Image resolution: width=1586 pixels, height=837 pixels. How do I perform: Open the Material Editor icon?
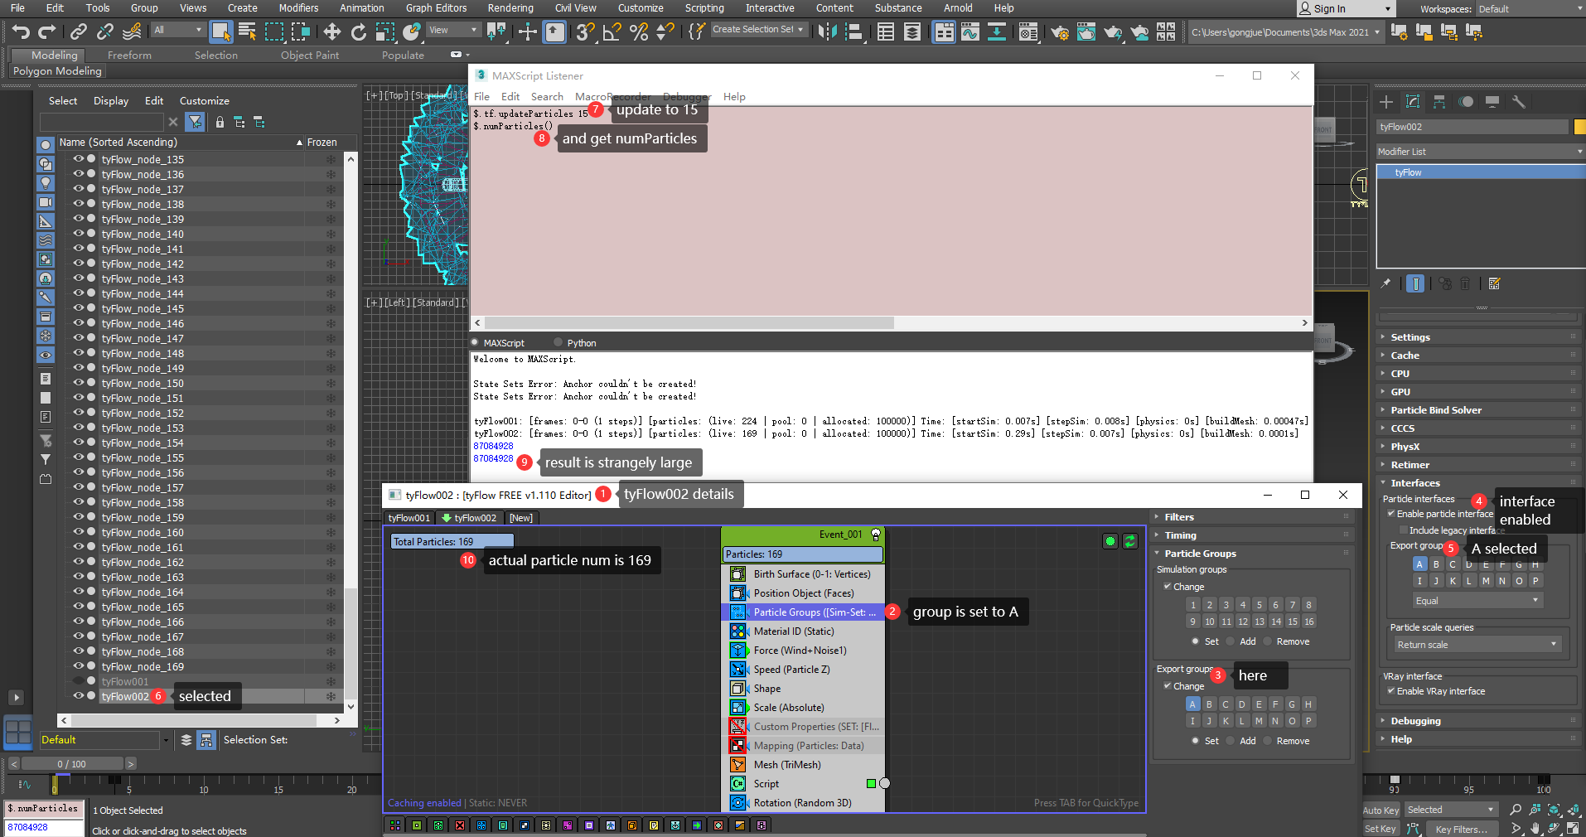(1028, 32)
